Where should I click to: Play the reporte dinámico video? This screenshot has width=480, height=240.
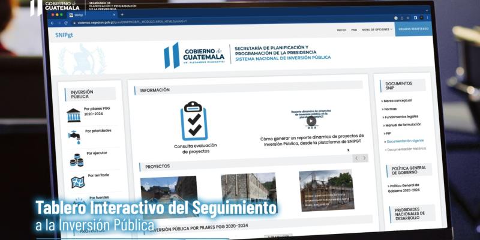pos(311,121)
